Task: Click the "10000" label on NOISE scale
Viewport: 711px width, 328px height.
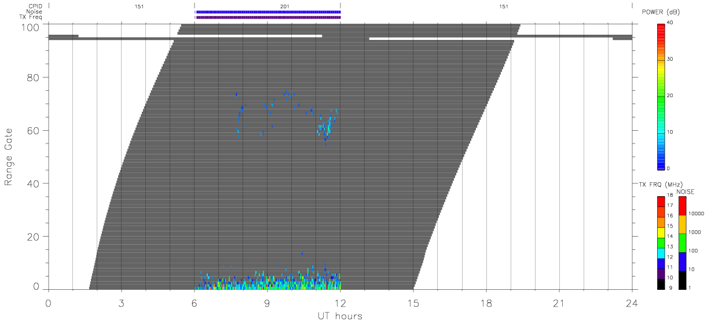Action: [x=696, y=213]
